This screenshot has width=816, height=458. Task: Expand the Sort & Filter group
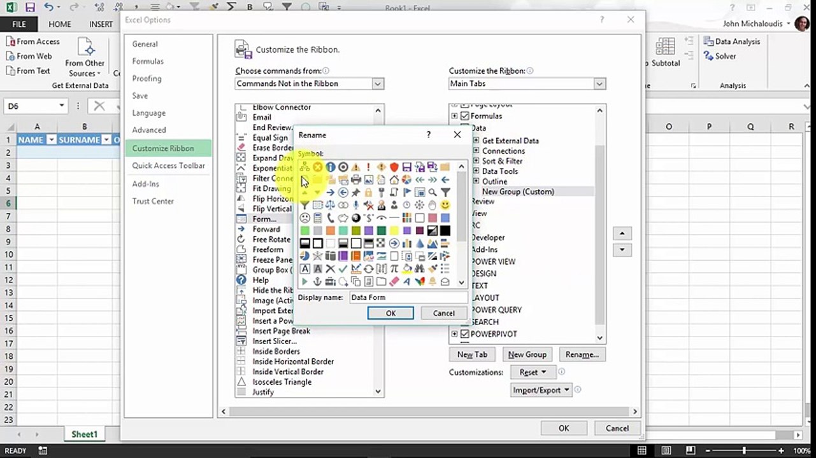476,161
